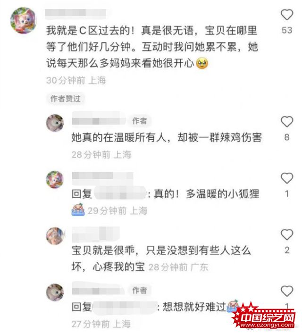Open the blurred username of the top commenter
Viewport: 302px width, 334px height.
(75, 13)
